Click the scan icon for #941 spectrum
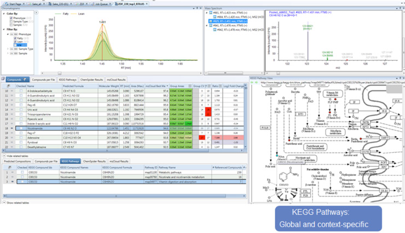Viewport: 405px width, 233px height. pos(211,25)
